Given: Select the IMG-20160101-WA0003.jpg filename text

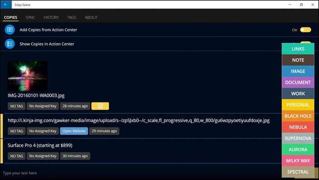Looking at the screenshot, I should (36, 95).
